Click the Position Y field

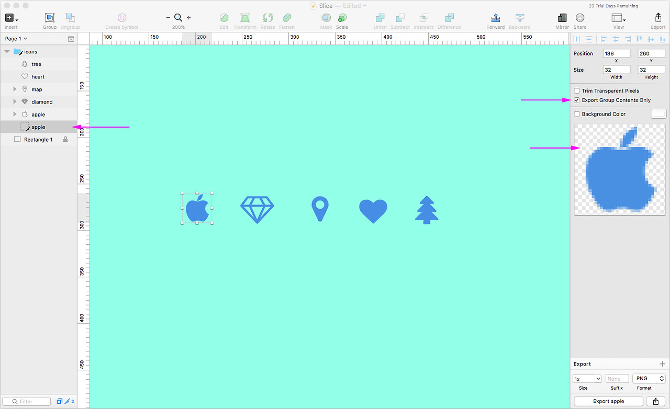coord(651,53)
